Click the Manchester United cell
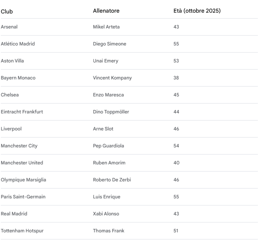This screenshot has height=245, width=263. coord(22,163)
